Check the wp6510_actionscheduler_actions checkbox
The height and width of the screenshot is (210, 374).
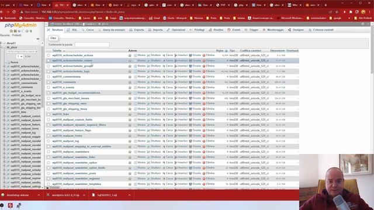tap(49, 55)
